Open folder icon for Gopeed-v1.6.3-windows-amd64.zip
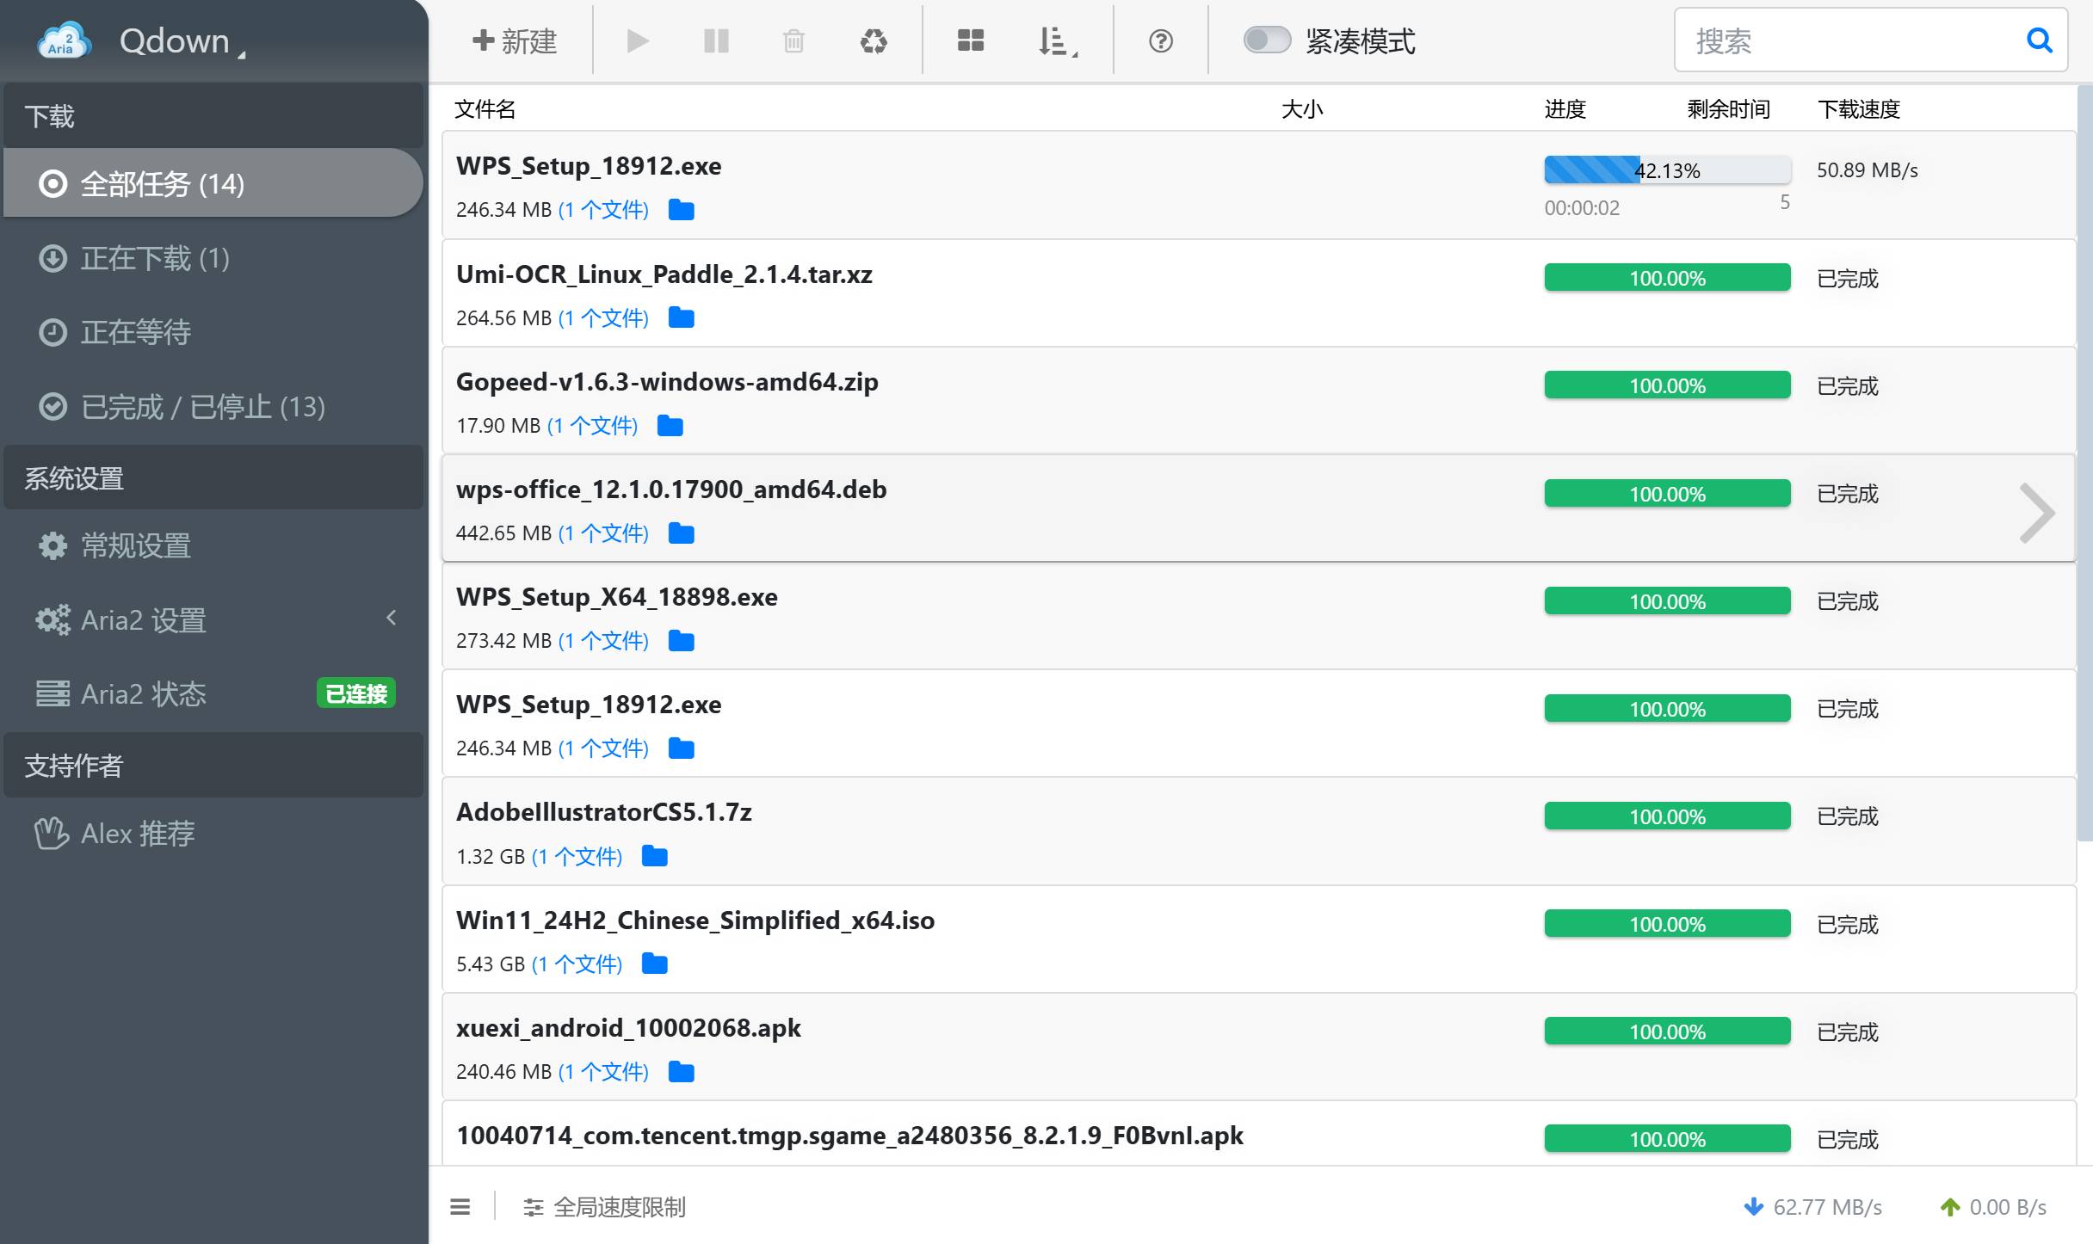Screen dimensions: 2093x1244 pos(670,425)
